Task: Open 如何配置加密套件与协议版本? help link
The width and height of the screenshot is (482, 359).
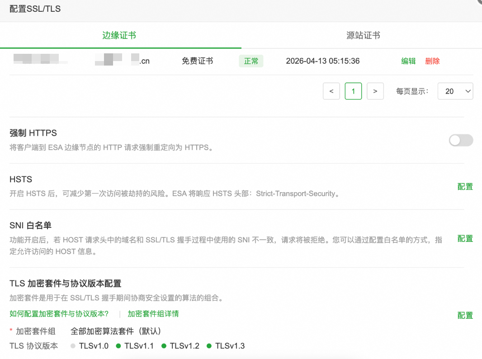Action: coord(59,314)
